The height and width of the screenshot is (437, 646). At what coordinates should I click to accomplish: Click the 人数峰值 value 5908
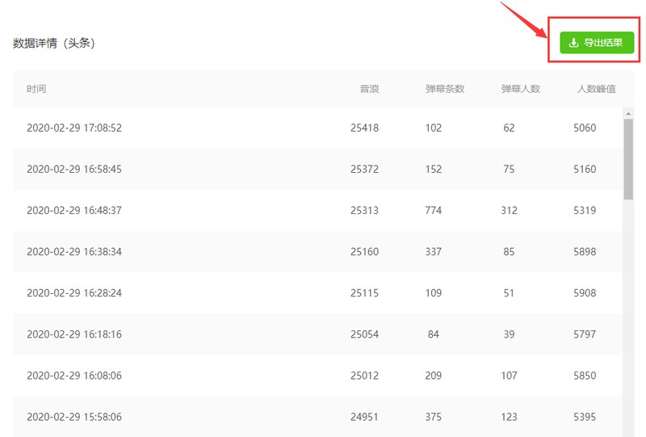pos(585,292)
